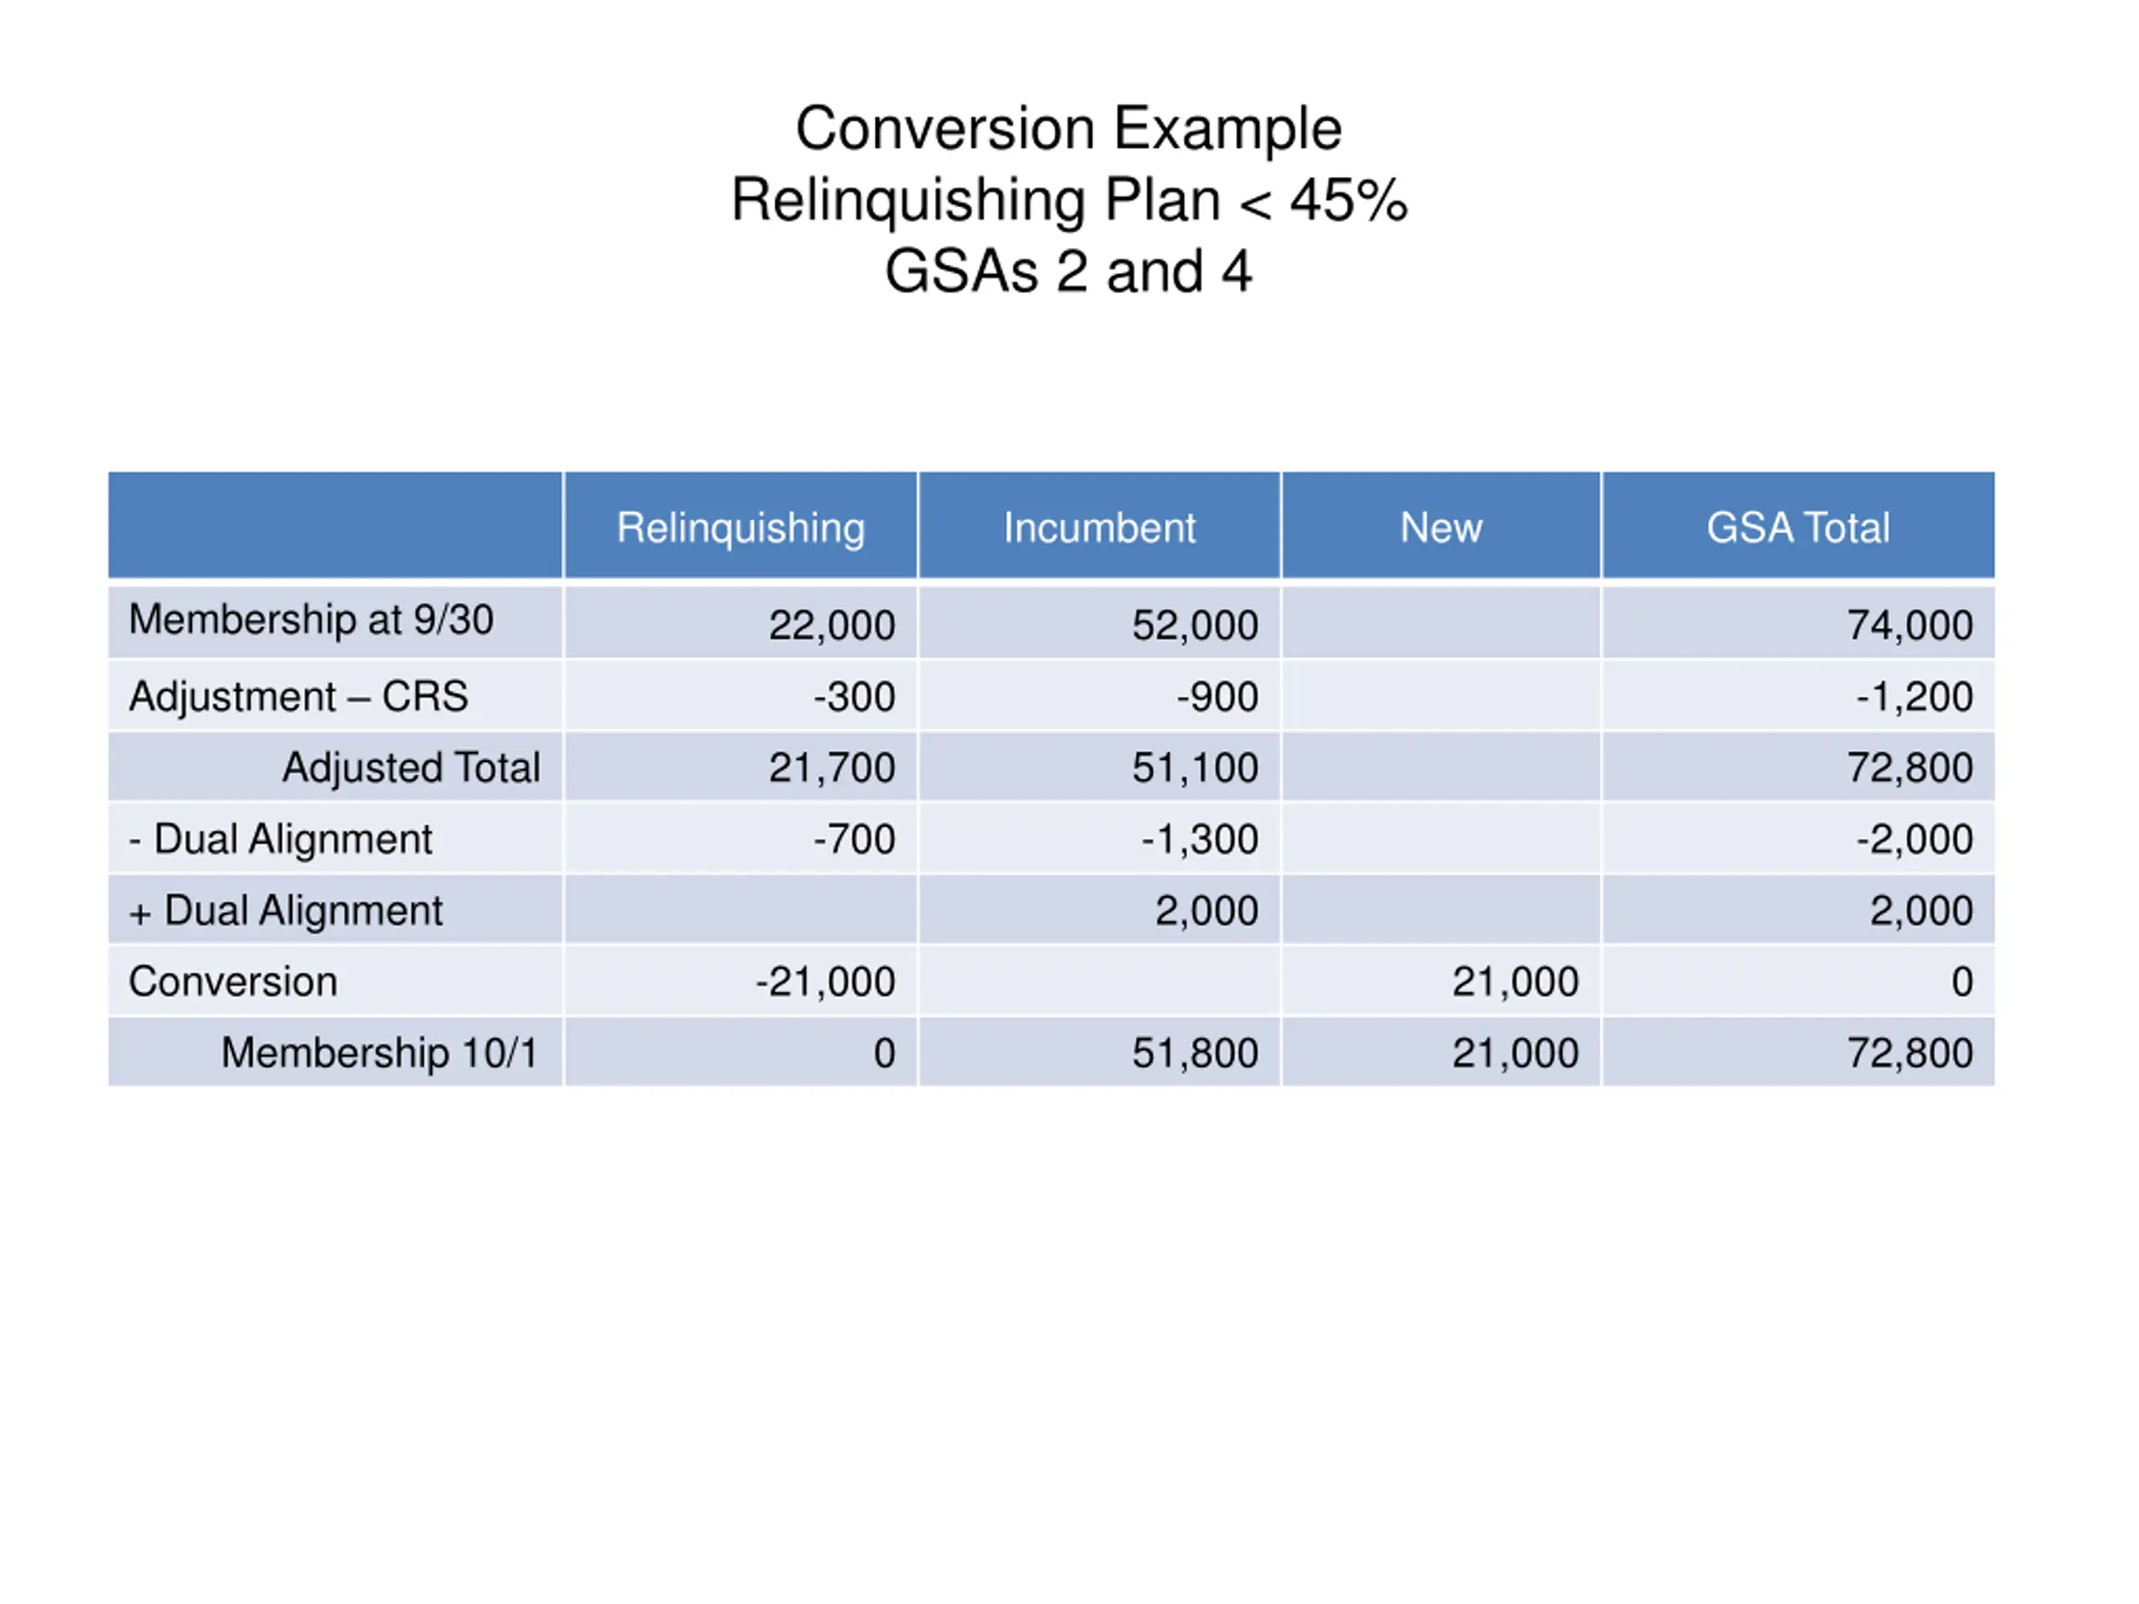
Task: Select the 'Membership at 9/30' row label
Action: (312, 620)
